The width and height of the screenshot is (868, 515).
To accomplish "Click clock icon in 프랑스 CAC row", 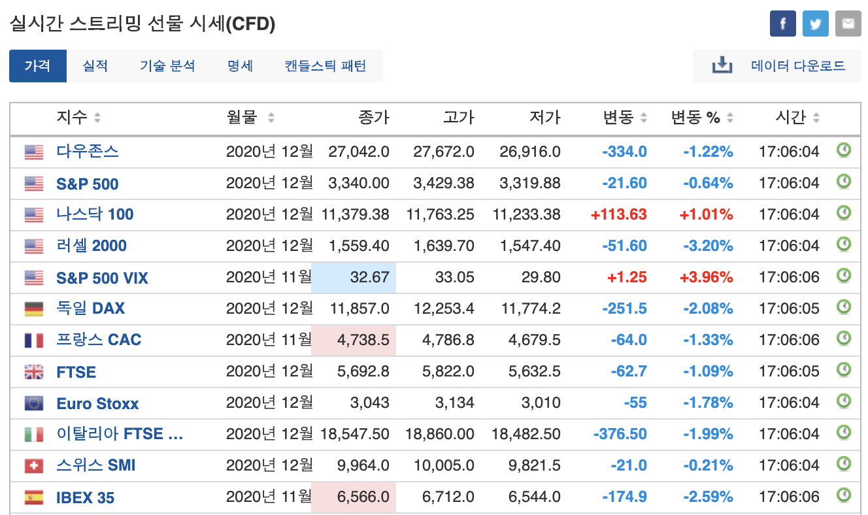I will [844, 338].
